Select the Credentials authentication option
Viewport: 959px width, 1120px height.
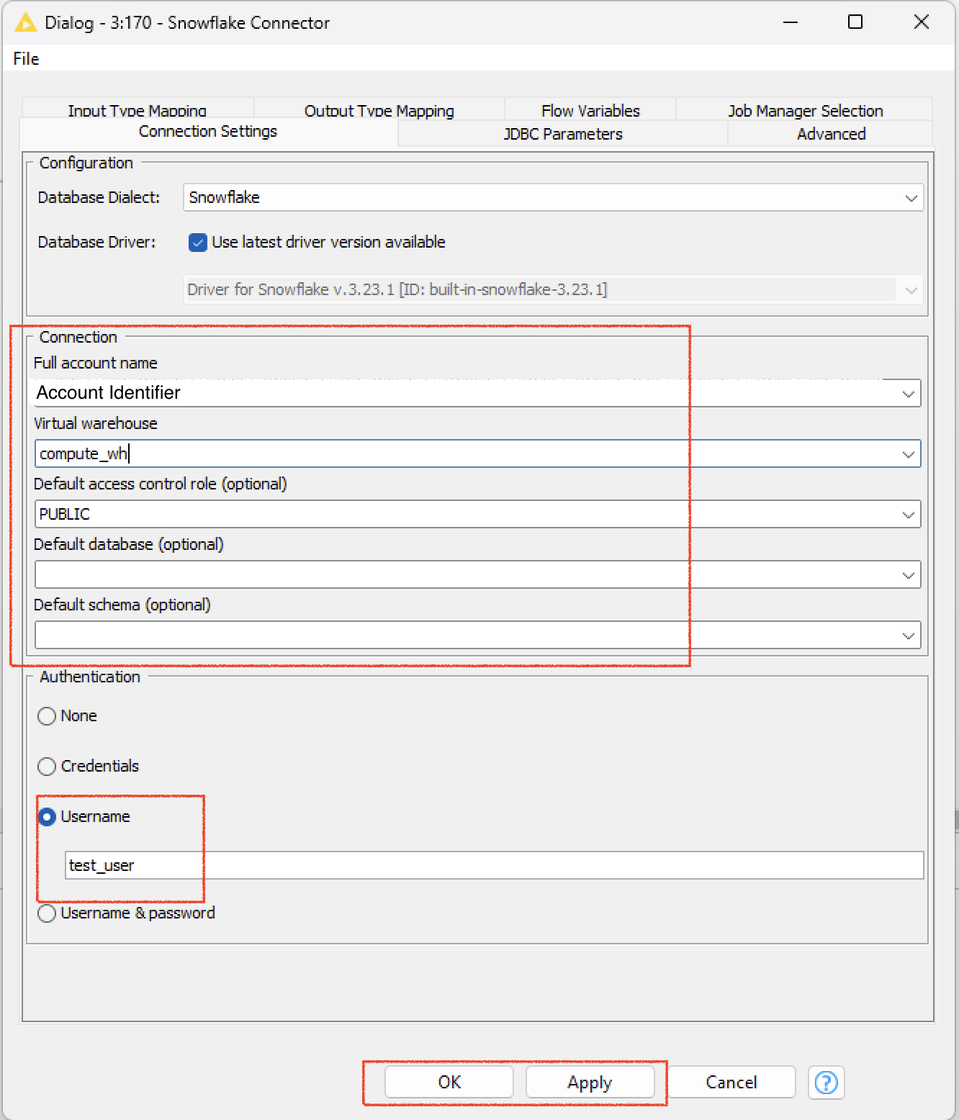pos(47,766)
